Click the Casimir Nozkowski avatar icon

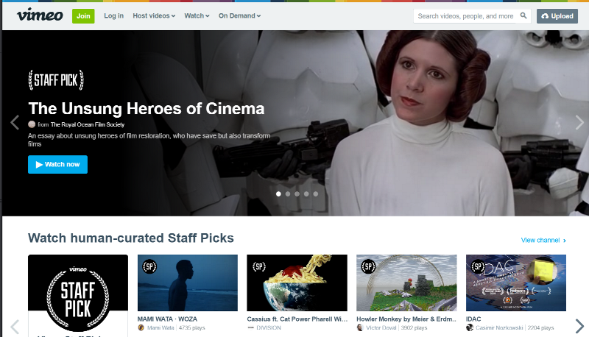[470, 327]
